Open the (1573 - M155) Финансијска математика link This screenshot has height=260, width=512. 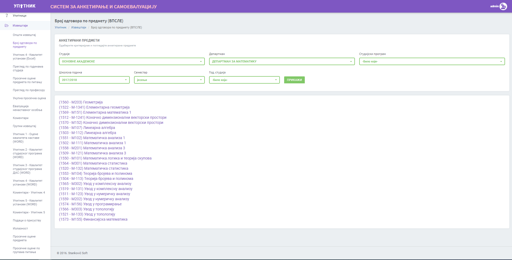[x=93, y=219]
